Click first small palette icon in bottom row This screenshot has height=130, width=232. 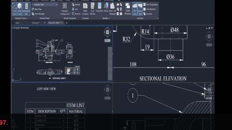click(x=118, y=14)
